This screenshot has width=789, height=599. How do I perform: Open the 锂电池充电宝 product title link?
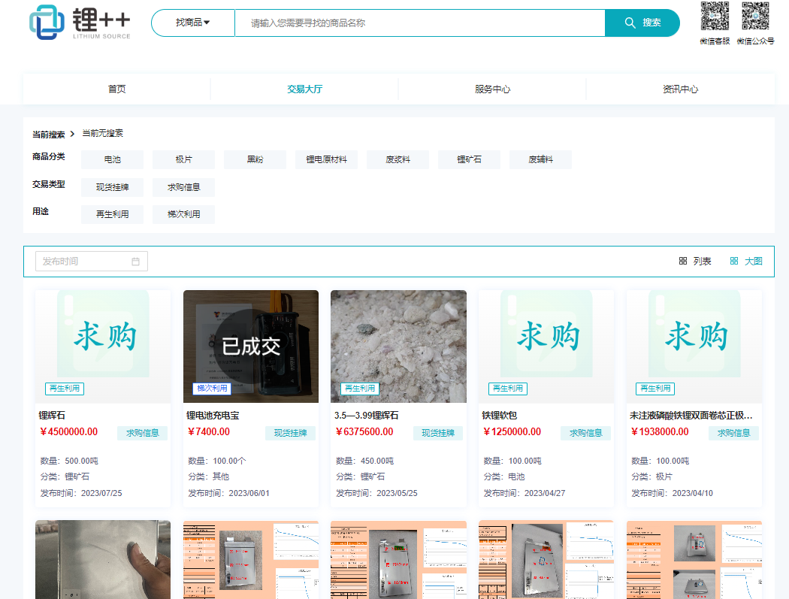click(213, 416)
